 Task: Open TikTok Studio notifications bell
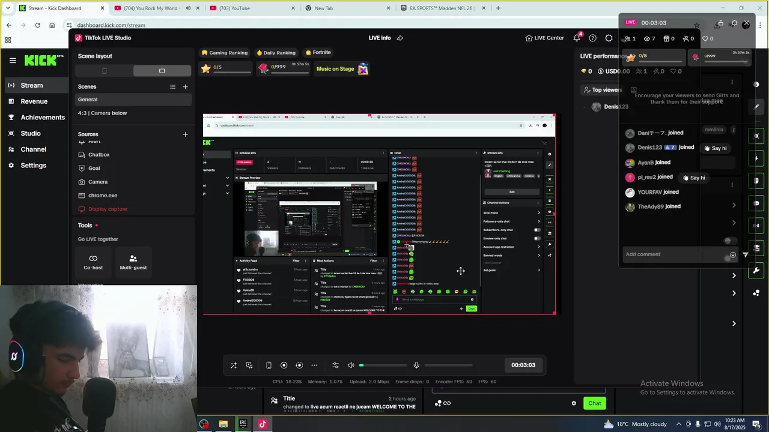(577, 38)
